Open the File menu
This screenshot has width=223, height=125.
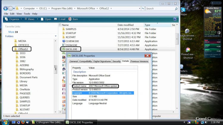click(6, 14)
